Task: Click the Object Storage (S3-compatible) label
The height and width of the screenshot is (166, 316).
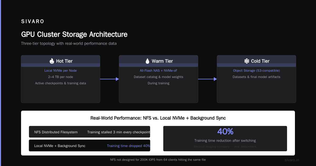Action: pyautogui.click(x=256, y=71)
